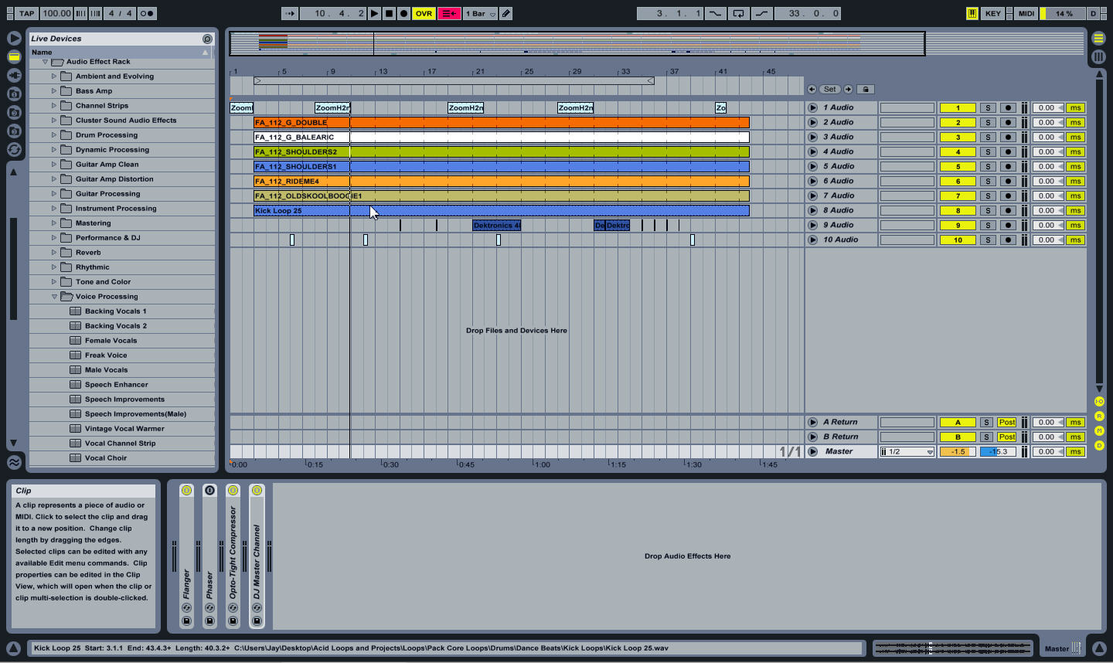Image resolution: width=1113 pixels, height=663 pixels.
Task: Click the global Record button
Action: pos(403,13)
